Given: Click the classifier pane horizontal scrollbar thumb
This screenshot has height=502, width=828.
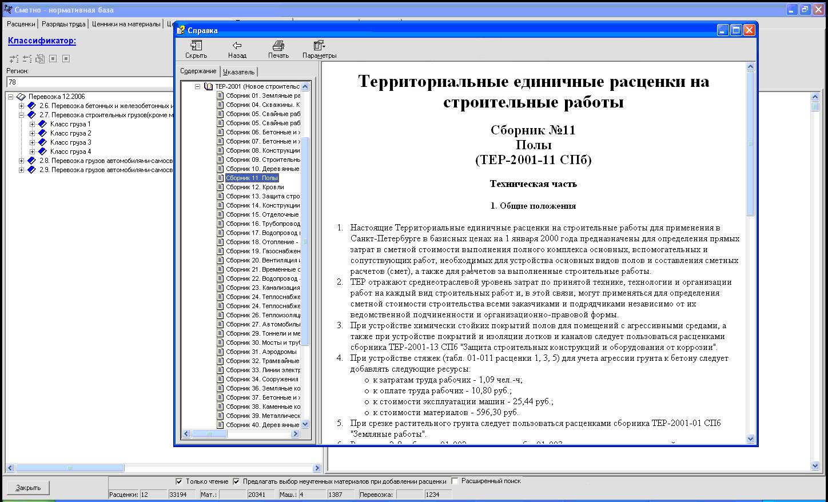Looking at the screenshot, I should tap(69, 468).
